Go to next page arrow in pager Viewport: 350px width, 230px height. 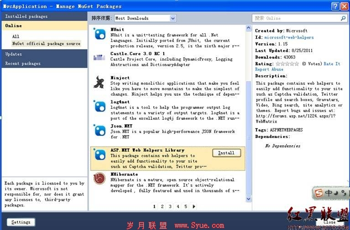[194, 206]
